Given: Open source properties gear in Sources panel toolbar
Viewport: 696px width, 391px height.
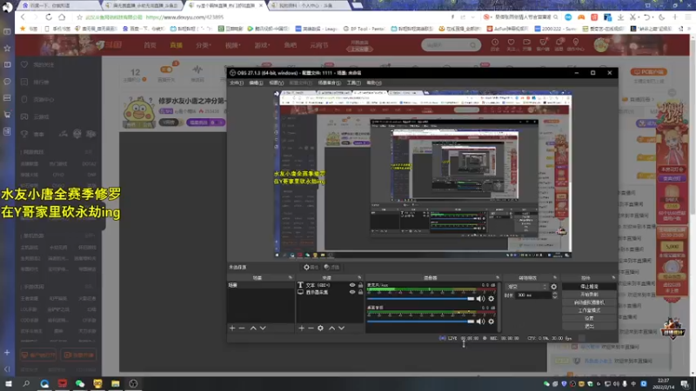Looking at the screenshot, I should pos(320,328).
